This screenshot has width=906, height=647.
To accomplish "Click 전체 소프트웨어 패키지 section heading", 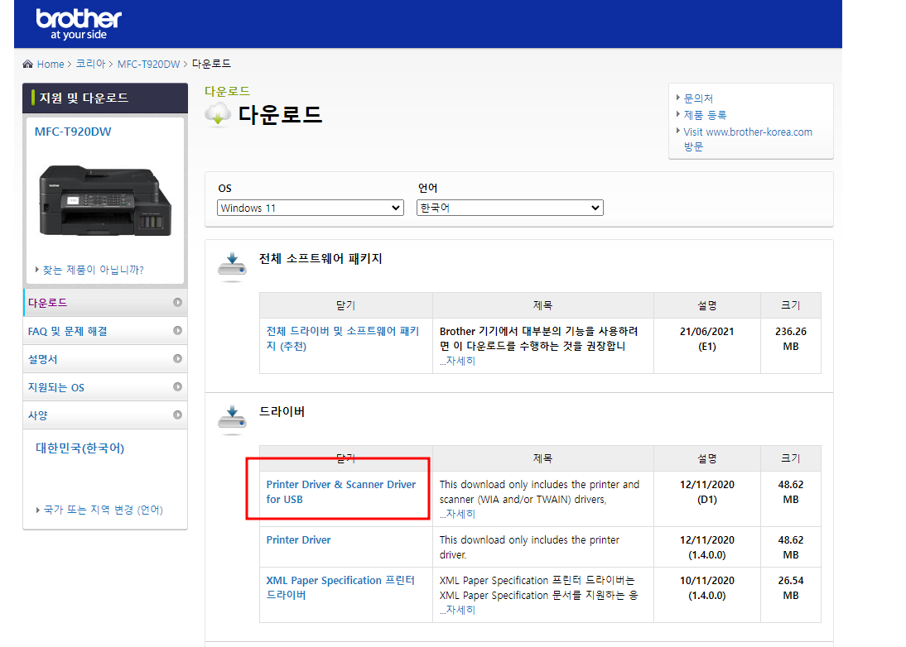I will [320, 259].
